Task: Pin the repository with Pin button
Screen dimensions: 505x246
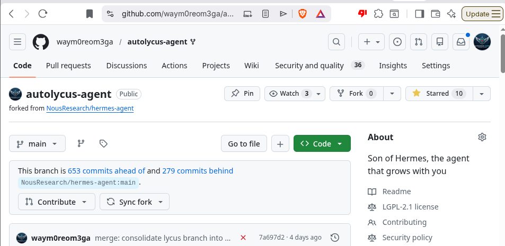Action: [242, 94]
